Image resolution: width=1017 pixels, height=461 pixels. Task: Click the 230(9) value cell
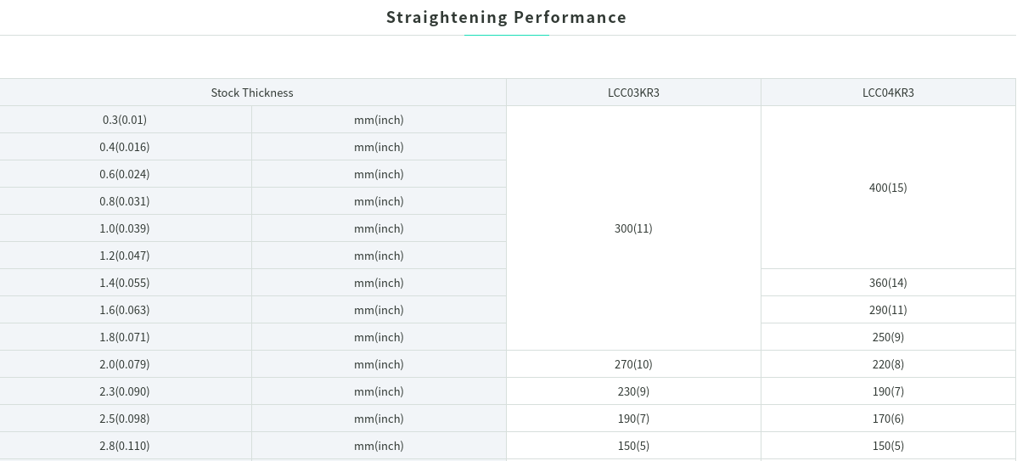(633, 391)
